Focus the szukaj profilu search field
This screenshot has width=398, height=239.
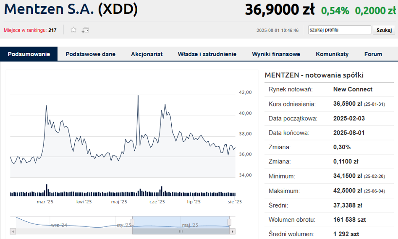click(339, 30)
